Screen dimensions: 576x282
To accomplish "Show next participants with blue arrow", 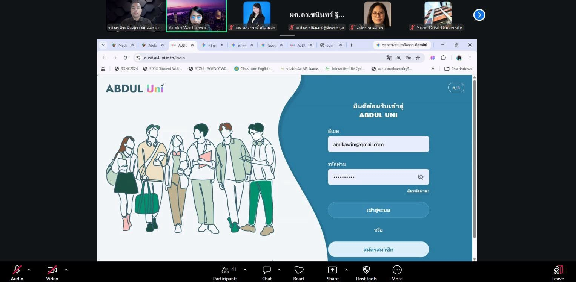I will [479, 15].
